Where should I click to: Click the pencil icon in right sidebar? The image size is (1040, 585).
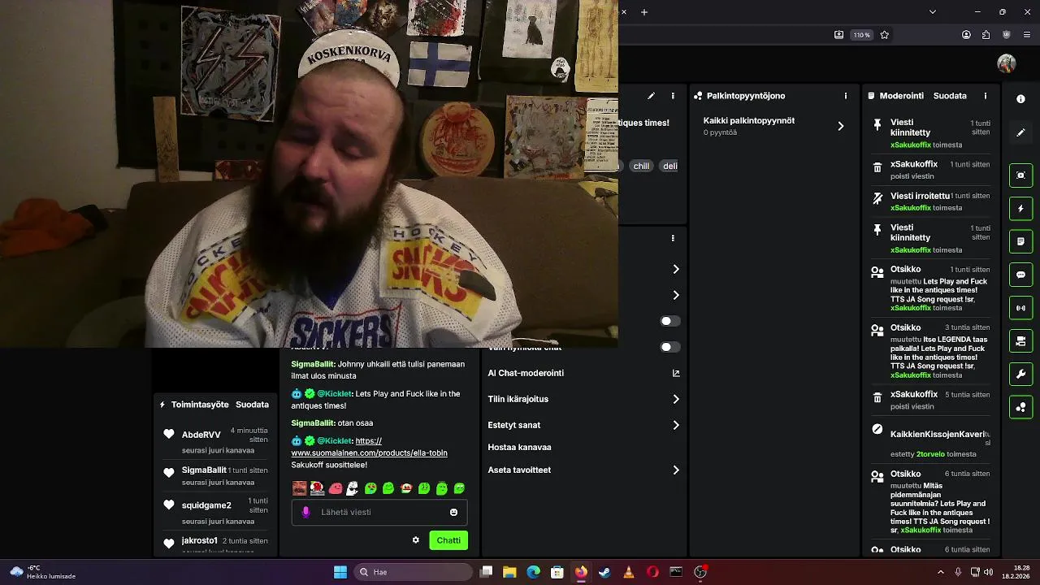coord(1020,132)
